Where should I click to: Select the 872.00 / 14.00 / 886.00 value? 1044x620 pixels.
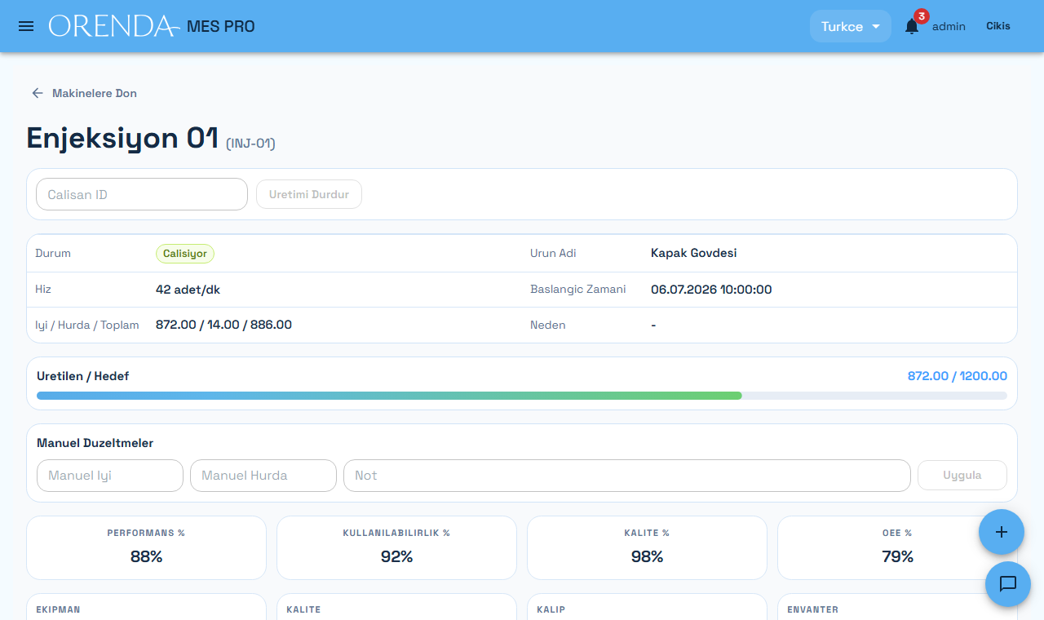click(223, 325)
